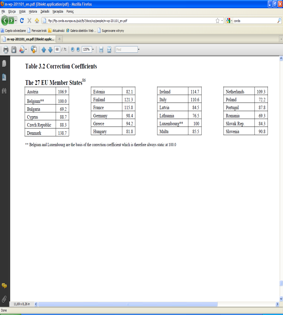Open a new tab with the plus button
Image resolution: width=283 pixels, height=315 pixels.
(x=59, y=39)
